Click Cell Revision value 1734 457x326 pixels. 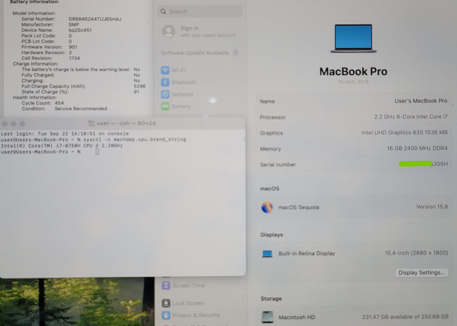[74, 58]
